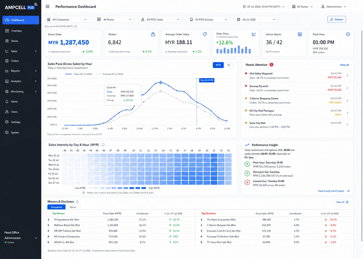Open Dashboard in the sidebar

(x=21, y=20)
